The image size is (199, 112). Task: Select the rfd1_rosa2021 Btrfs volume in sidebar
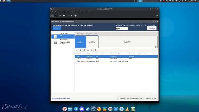[63, 43]
